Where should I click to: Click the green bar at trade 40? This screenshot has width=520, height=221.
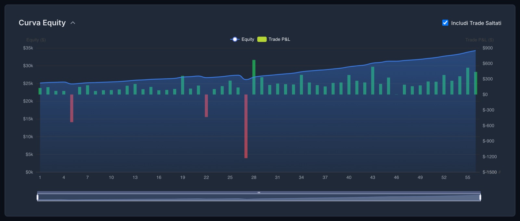(x=349, y=85)
